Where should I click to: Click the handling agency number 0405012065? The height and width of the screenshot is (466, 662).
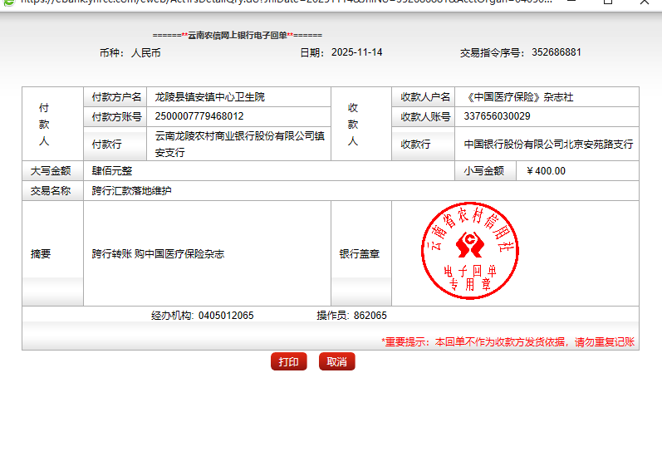(226, 316)
